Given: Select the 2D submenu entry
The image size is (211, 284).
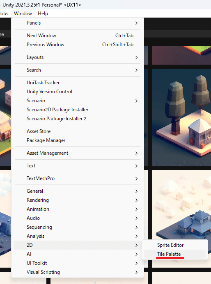Looking at the screenshot, I should click(78, 245).
